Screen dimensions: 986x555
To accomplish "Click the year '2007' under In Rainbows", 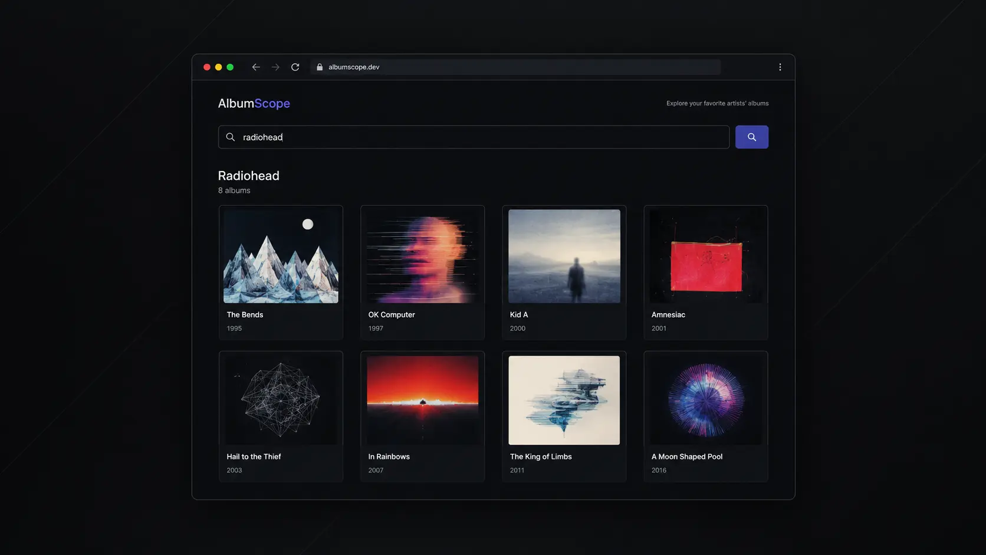I will pyautogui.click(x=376, y=471).
